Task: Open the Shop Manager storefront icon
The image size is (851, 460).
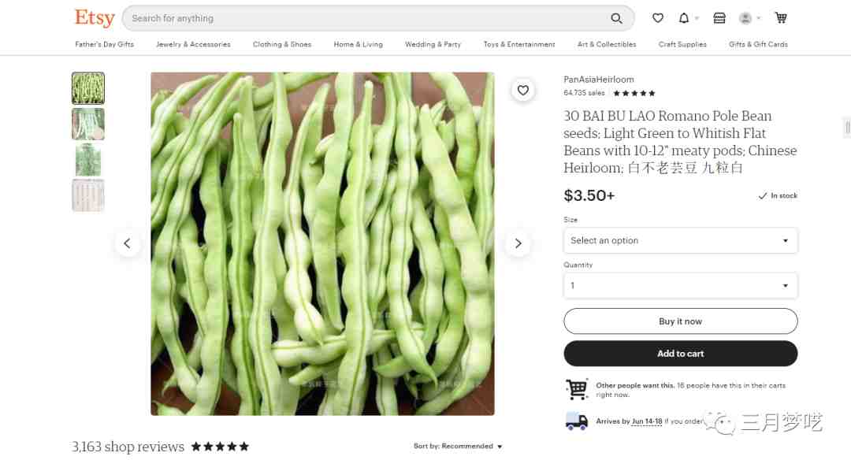Action: pyautogui.click(x=719, y=18)
